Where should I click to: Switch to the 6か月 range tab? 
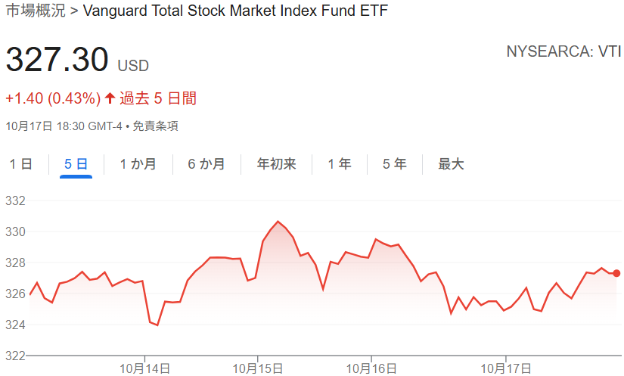click(x=206, y=164)
